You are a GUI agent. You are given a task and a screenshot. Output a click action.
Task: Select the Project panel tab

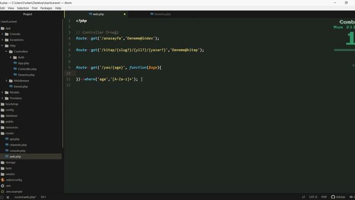(27, 14)
